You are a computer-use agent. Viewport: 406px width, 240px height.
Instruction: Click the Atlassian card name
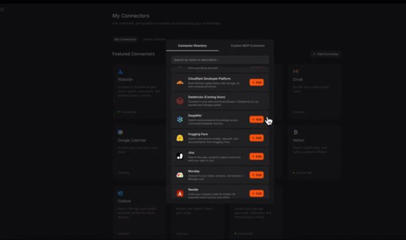125,79
